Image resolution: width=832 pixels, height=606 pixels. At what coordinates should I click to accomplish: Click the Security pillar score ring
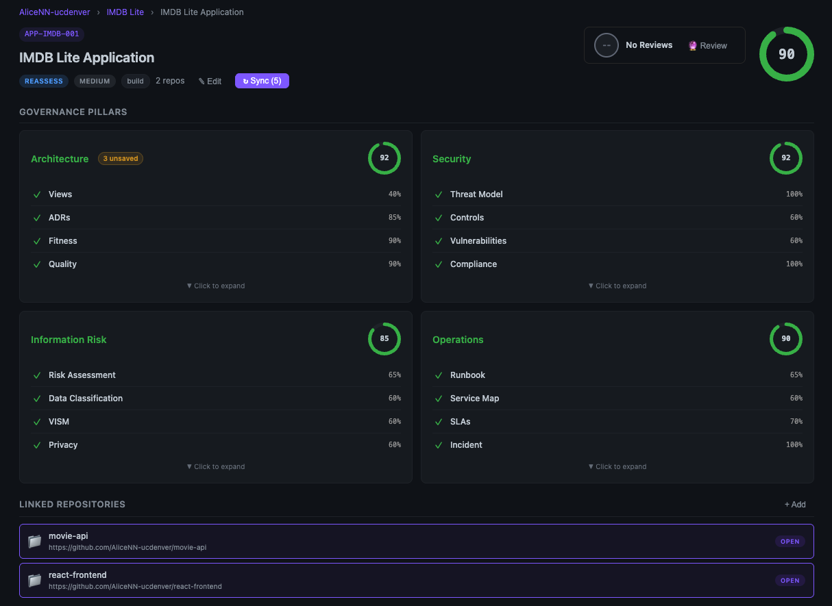coord(785,158)
